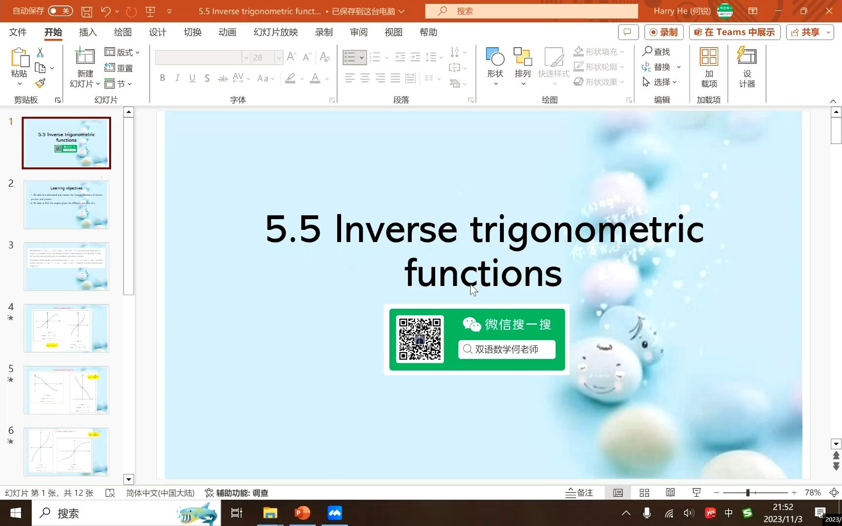
Task: Switch to View (视图) tab
Action: pos(393,32)
